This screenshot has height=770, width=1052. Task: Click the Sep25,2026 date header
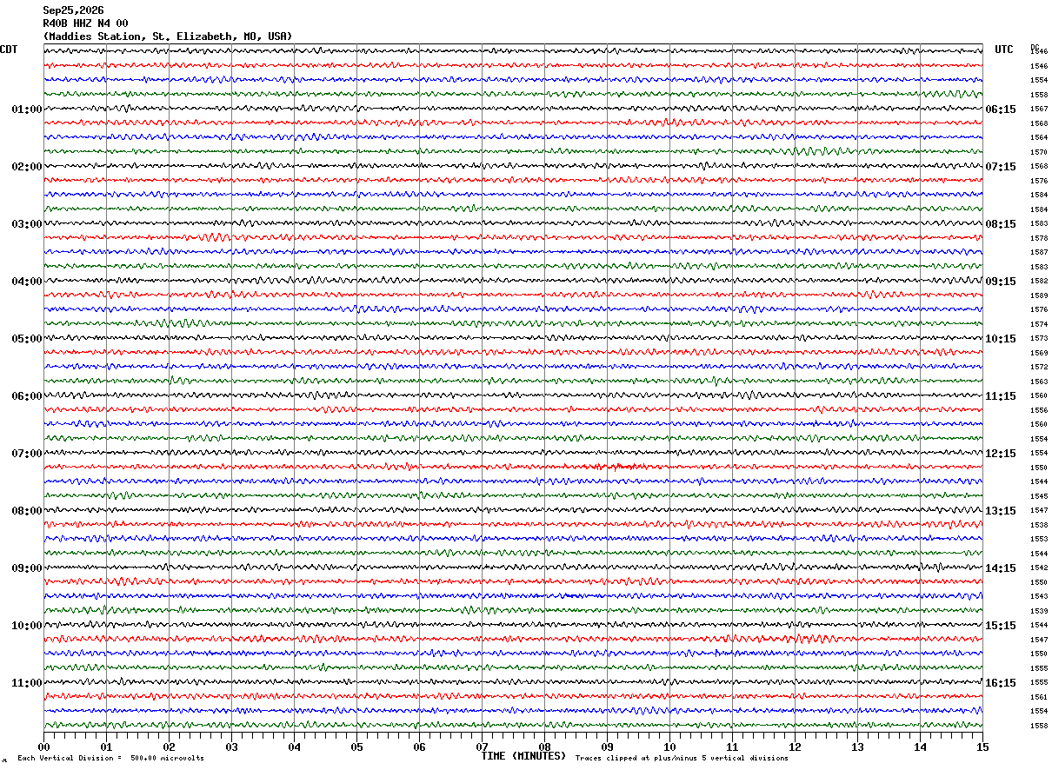[x=73, y=10]
